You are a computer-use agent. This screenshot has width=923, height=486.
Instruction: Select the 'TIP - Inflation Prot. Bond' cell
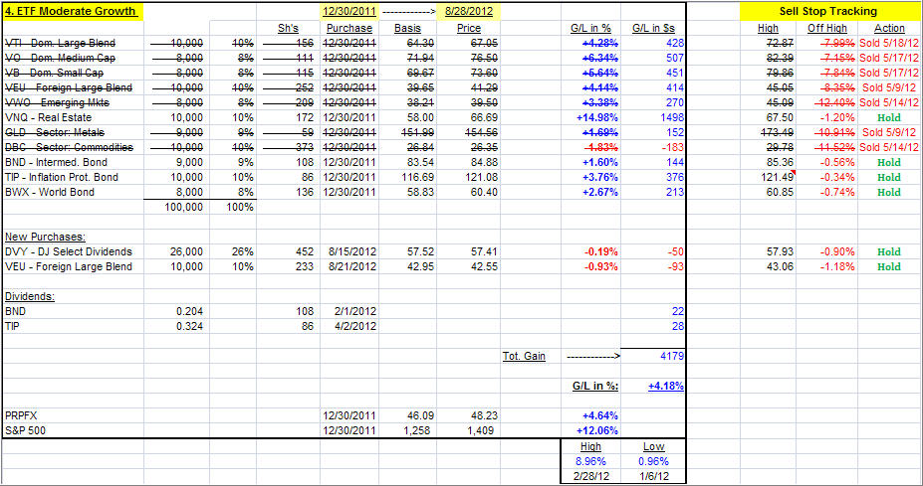(x=73, y=177)
